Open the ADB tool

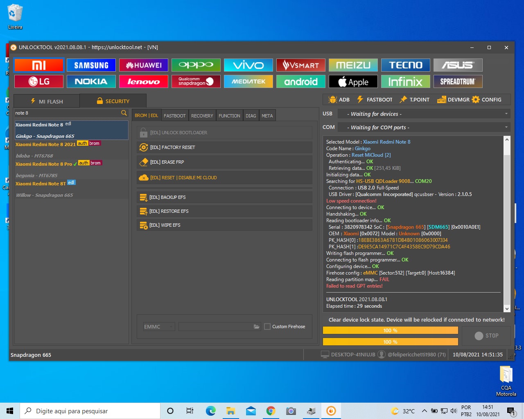tap(339, 99)
